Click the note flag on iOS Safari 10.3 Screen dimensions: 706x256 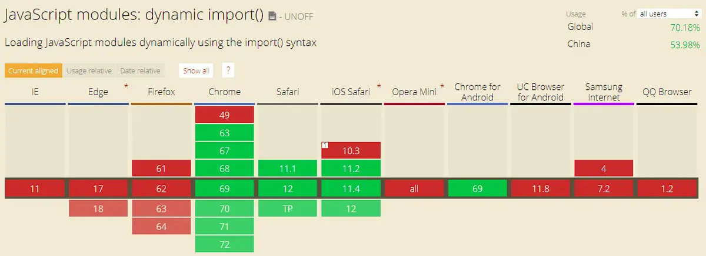[x=324, y=145]
